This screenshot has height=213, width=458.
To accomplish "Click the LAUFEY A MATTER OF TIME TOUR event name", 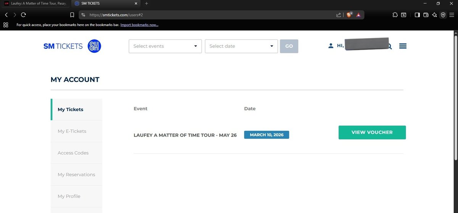I will [185, 135].
